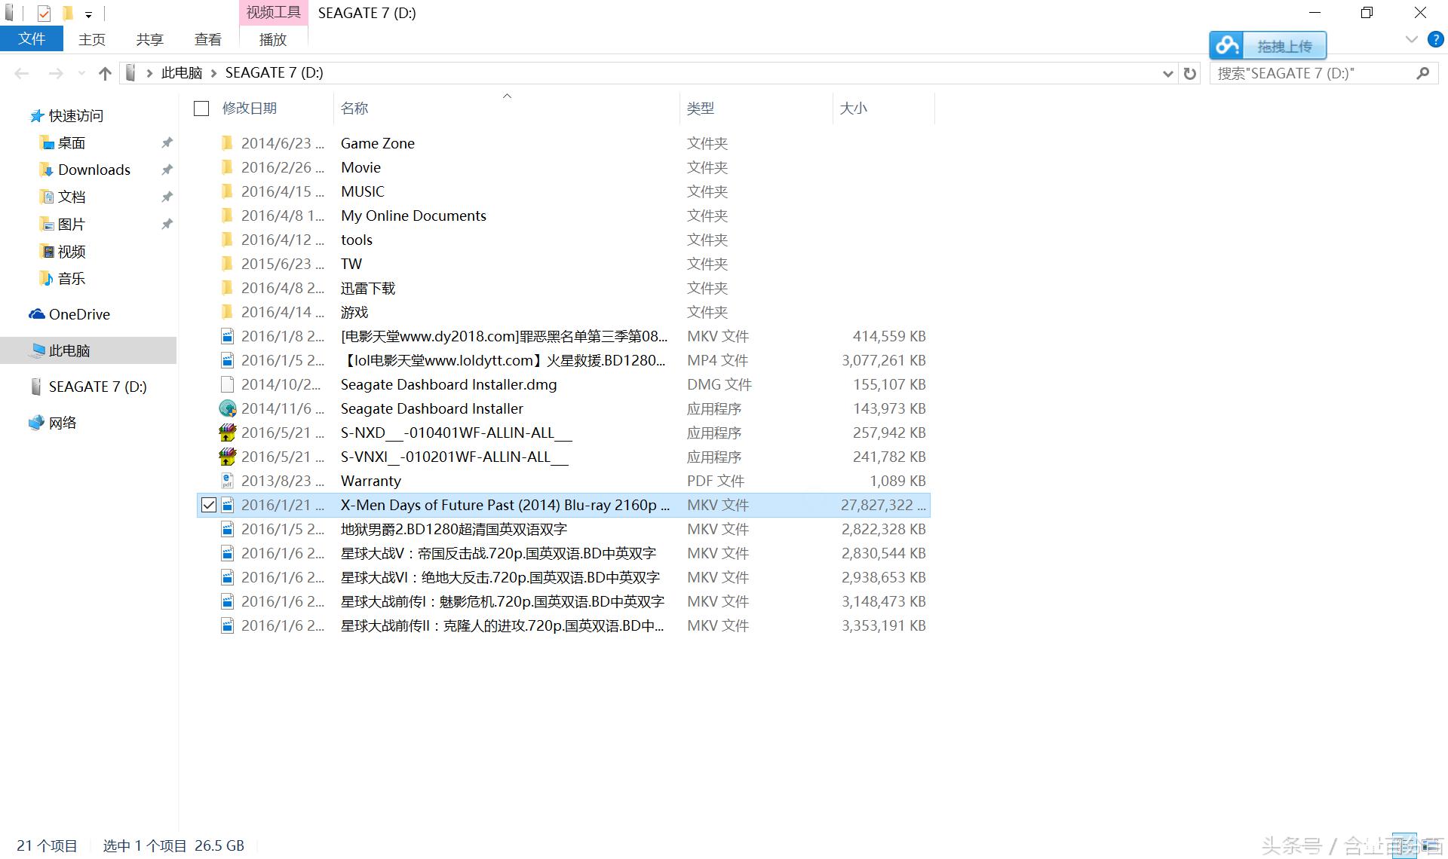Image resolution: width=1448 pixels, height=859 pixels.
Task: Click the cloud drag-upload icon
Action: pyautogui.click(x=1226, y=46)
